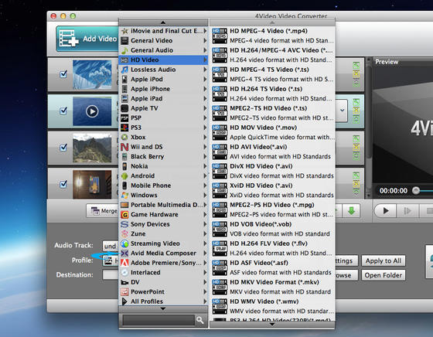Screen dimensions: 433x337
Task: Click the HD MPEG-4 Video format icon
Action: click(220, 36)
